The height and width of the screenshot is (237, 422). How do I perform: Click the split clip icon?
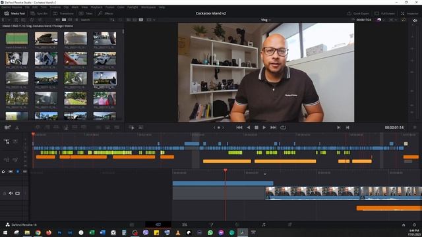(16, 128)
